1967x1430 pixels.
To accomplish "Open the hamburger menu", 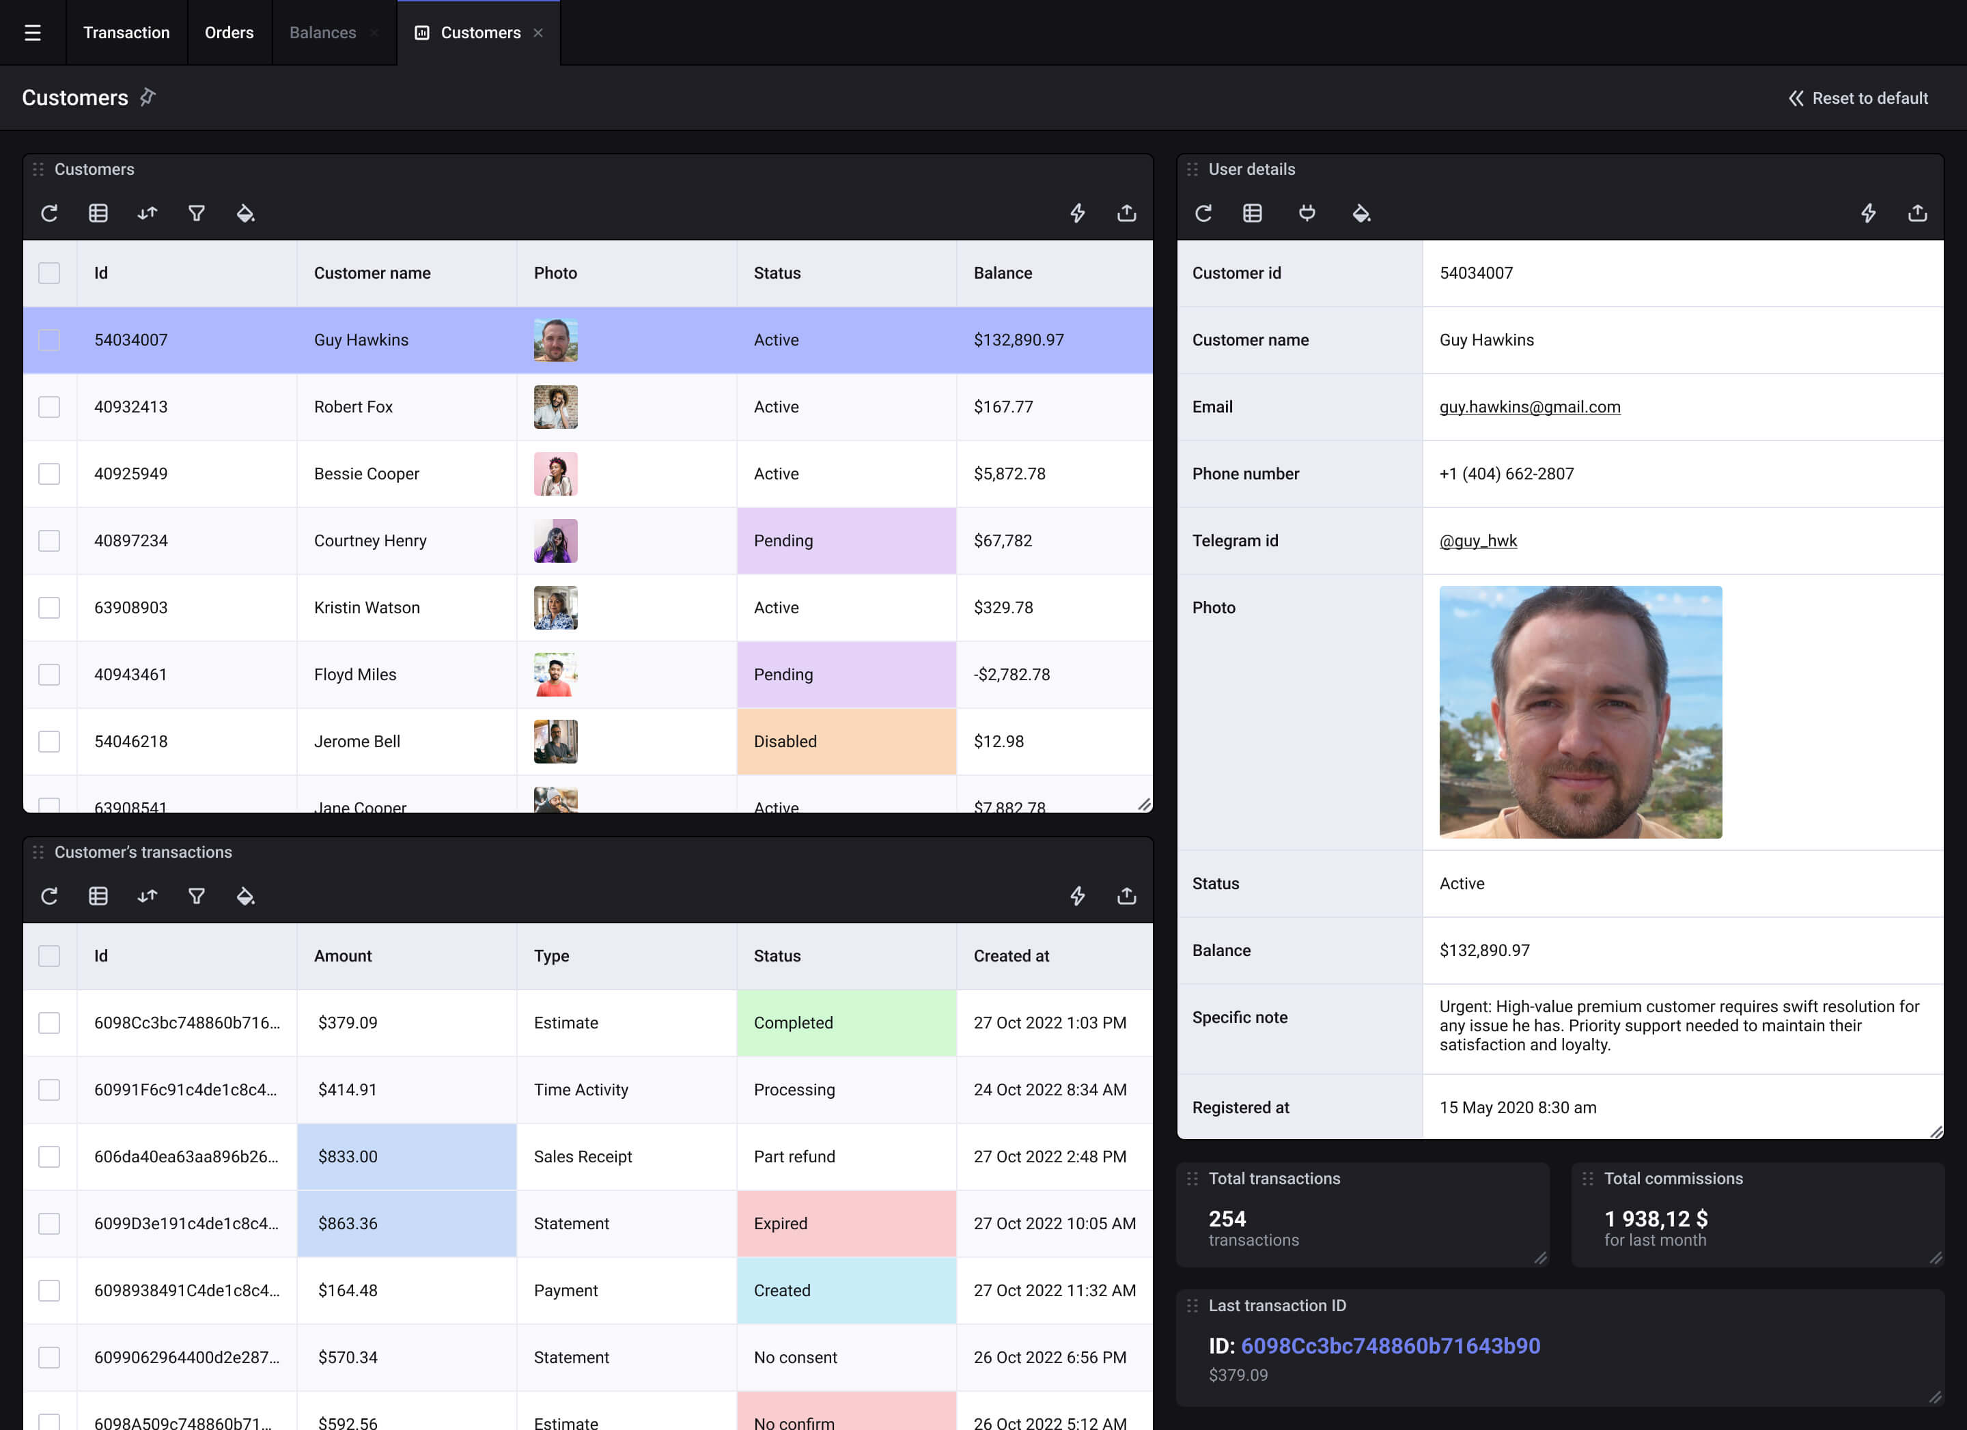I will [33, 33].
